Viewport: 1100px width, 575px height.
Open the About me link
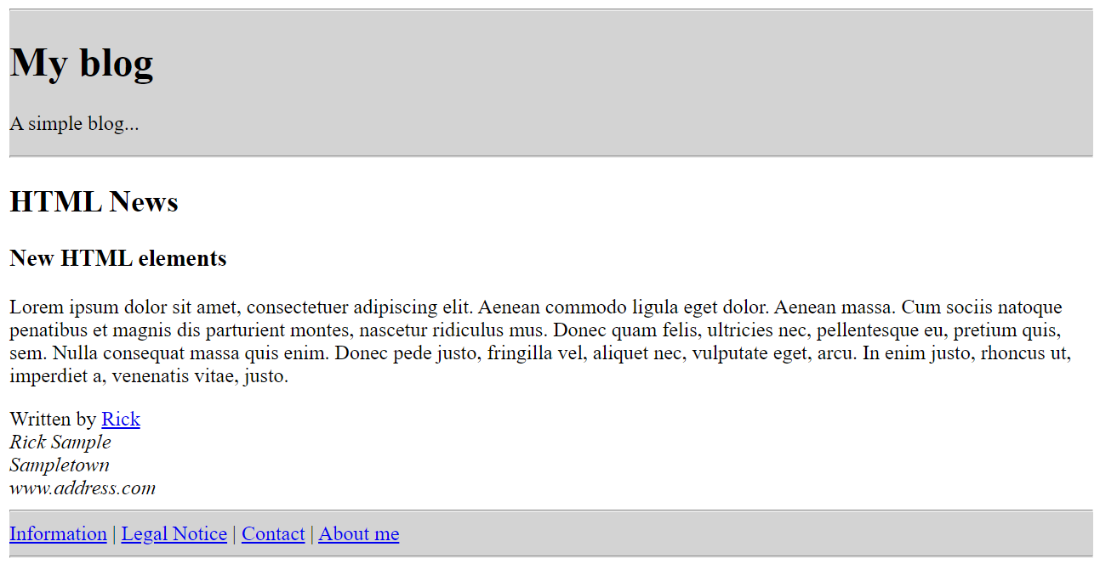[358, 534]
